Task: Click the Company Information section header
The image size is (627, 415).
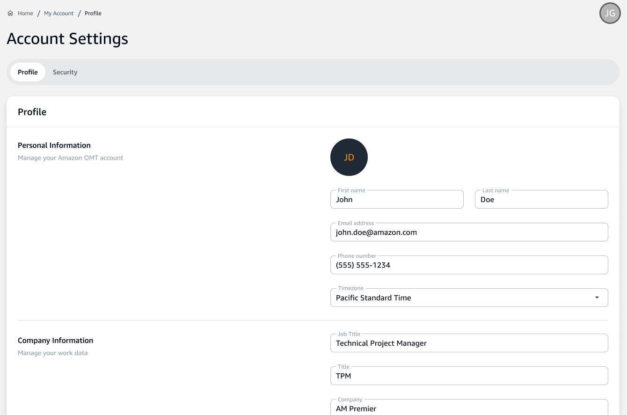Action: (55, 340)
